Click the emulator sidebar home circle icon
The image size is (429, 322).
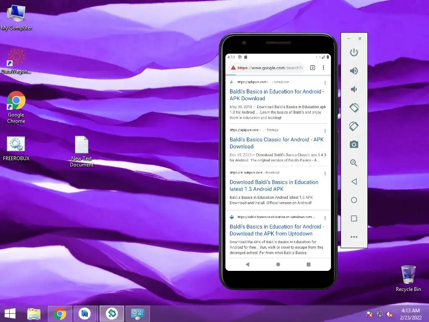pyautogui.click(x=354, y=200)
